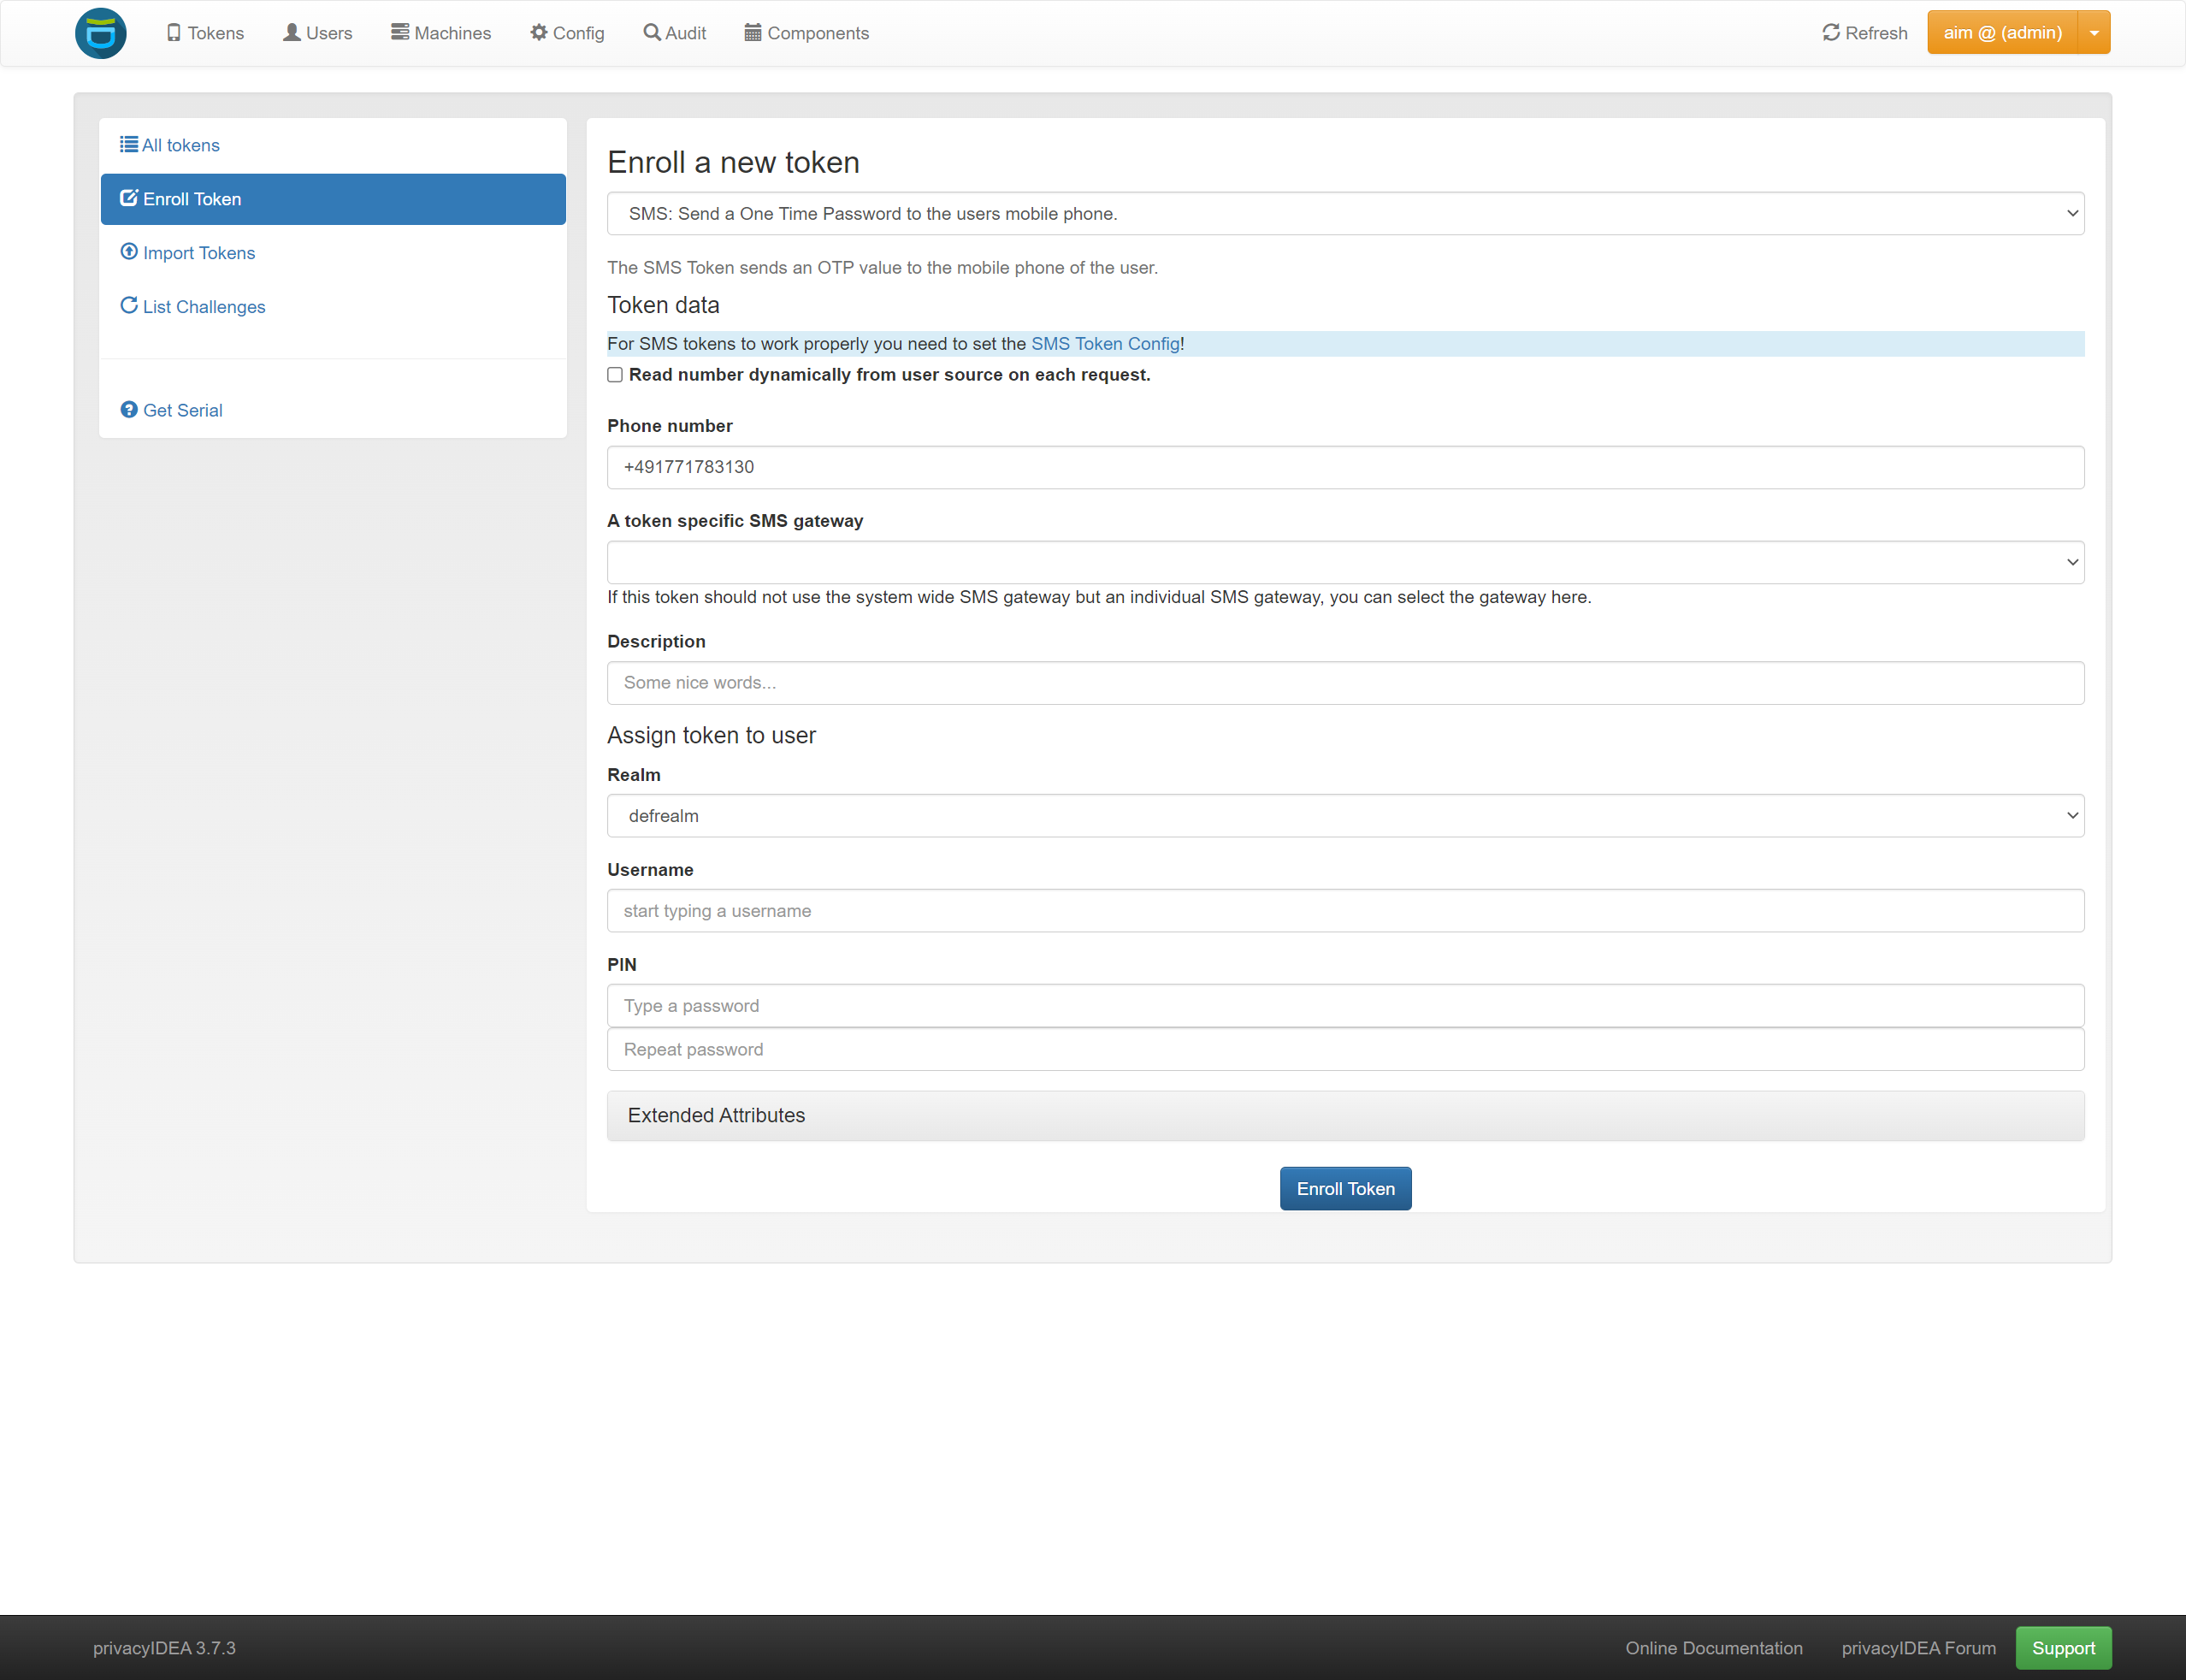Click the green Support button
The image size is (2186, 1680).
(2063, 1648)
